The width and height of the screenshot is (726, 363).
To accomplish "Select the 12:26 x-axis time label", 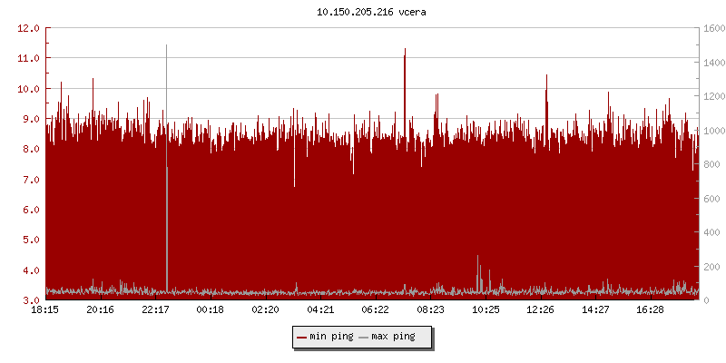I will click(540, 310).
